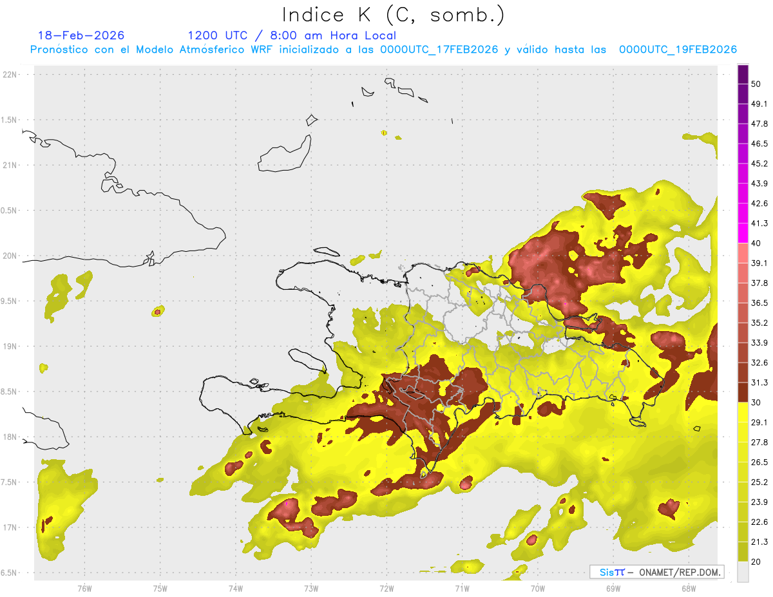Select the "43.9" color bar value
This screenshot has width=773, height=597.
coord(759,184)
